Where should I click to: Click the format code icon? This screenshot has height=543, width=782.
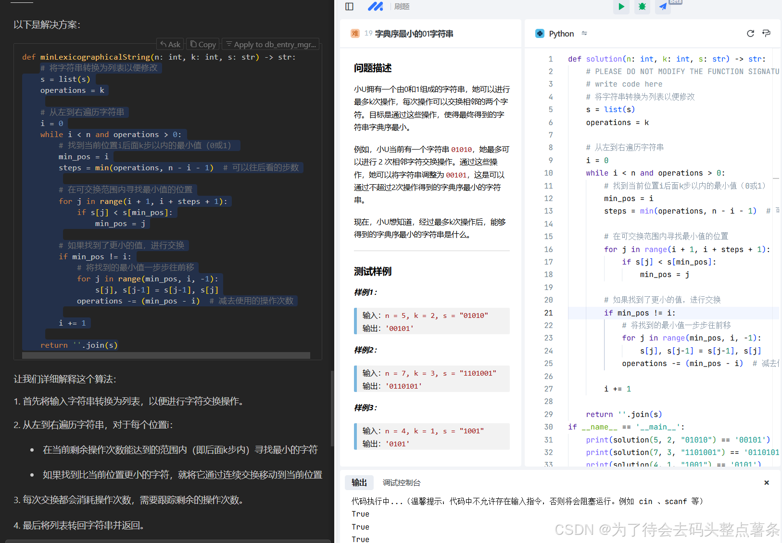(766, 33)
